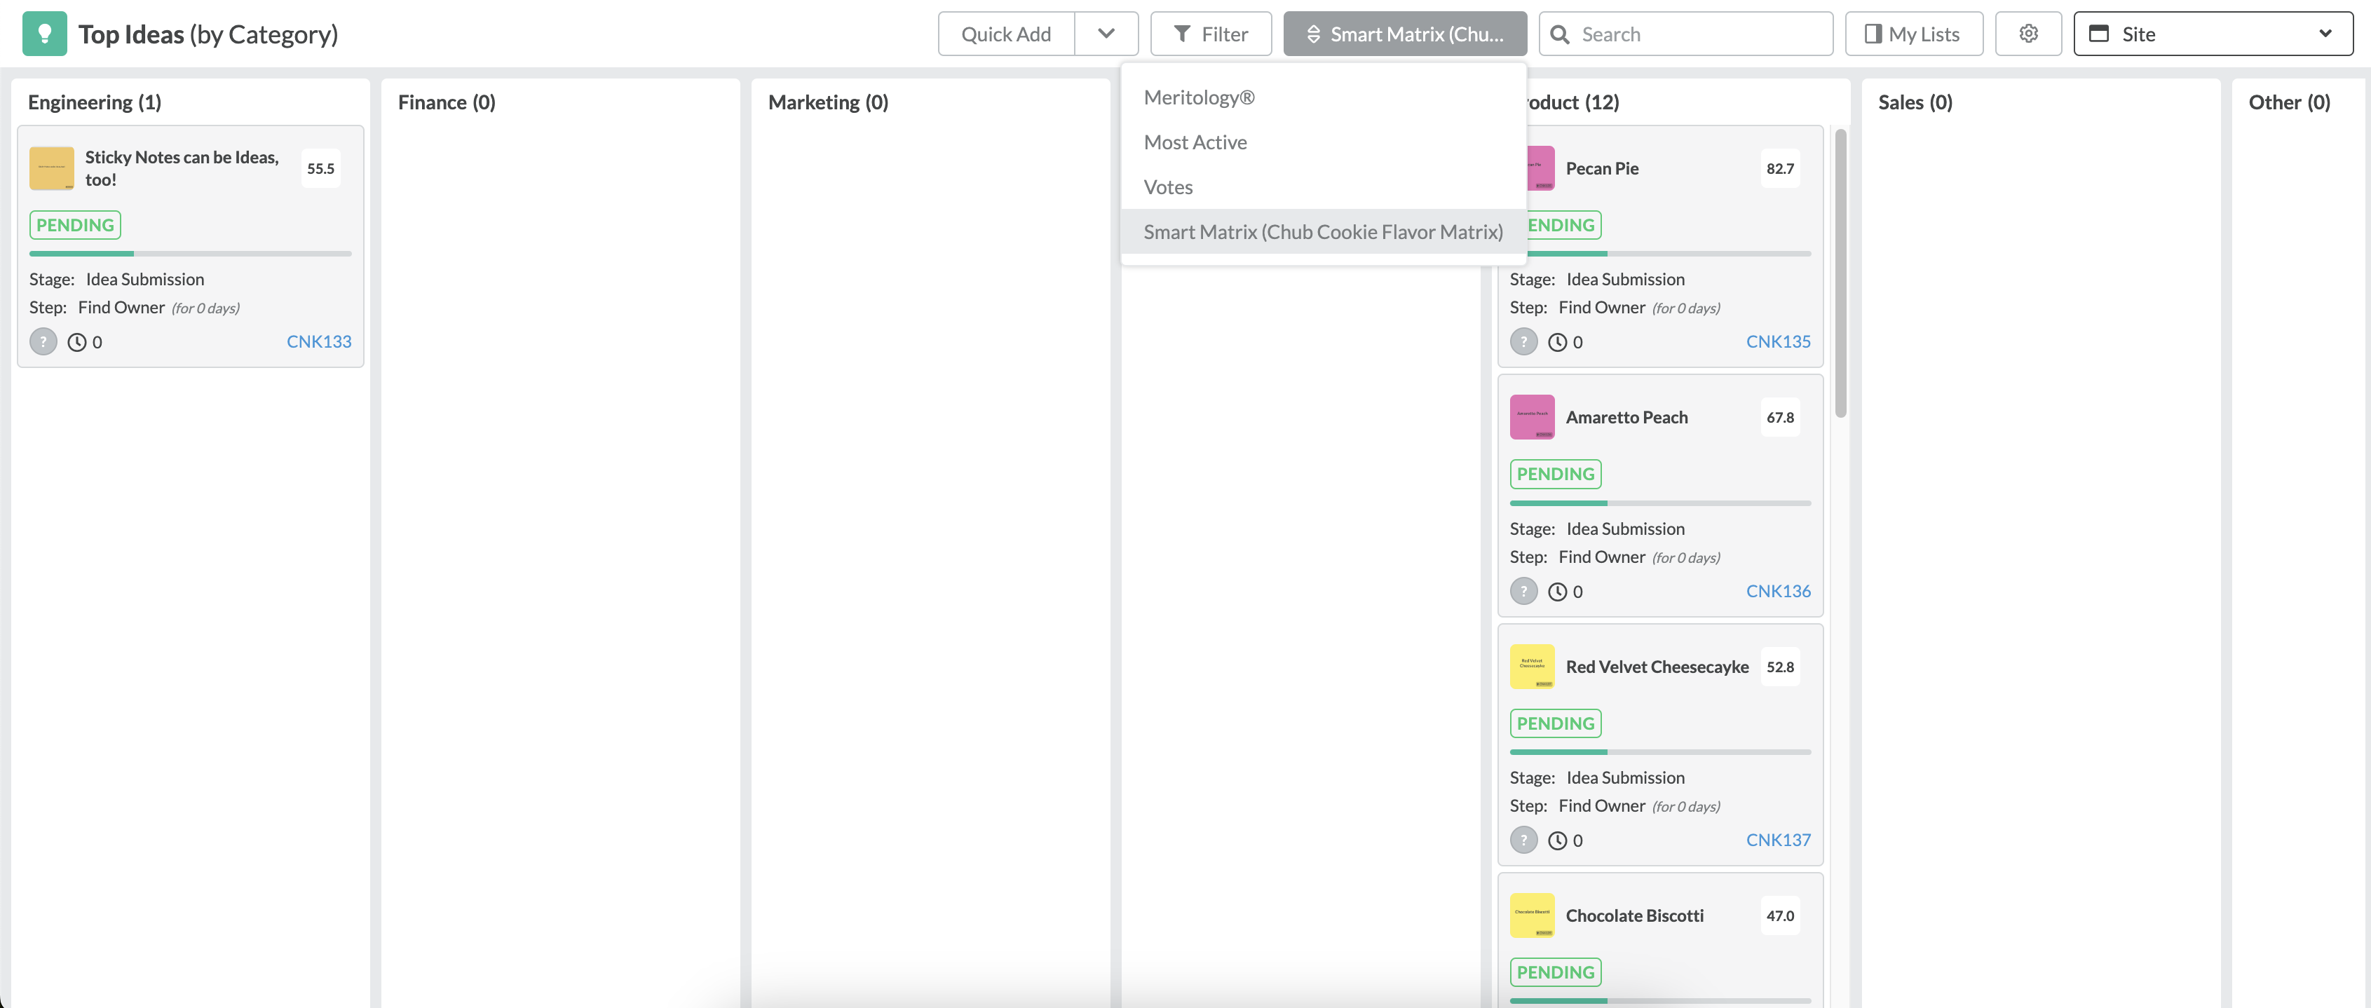Open My Lists
Image resolution: width=2371 pixels, height=1008 pixels.
[1913, 34]
